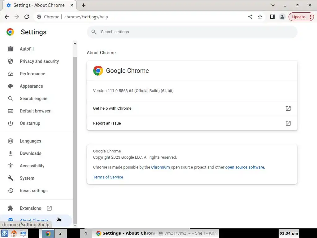Click the Autofill clipboard icon

coord(11,49)
